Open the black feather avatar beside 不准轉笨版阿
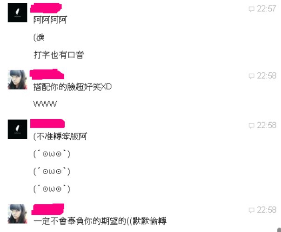The image size is (281, 232). point(17,129)
